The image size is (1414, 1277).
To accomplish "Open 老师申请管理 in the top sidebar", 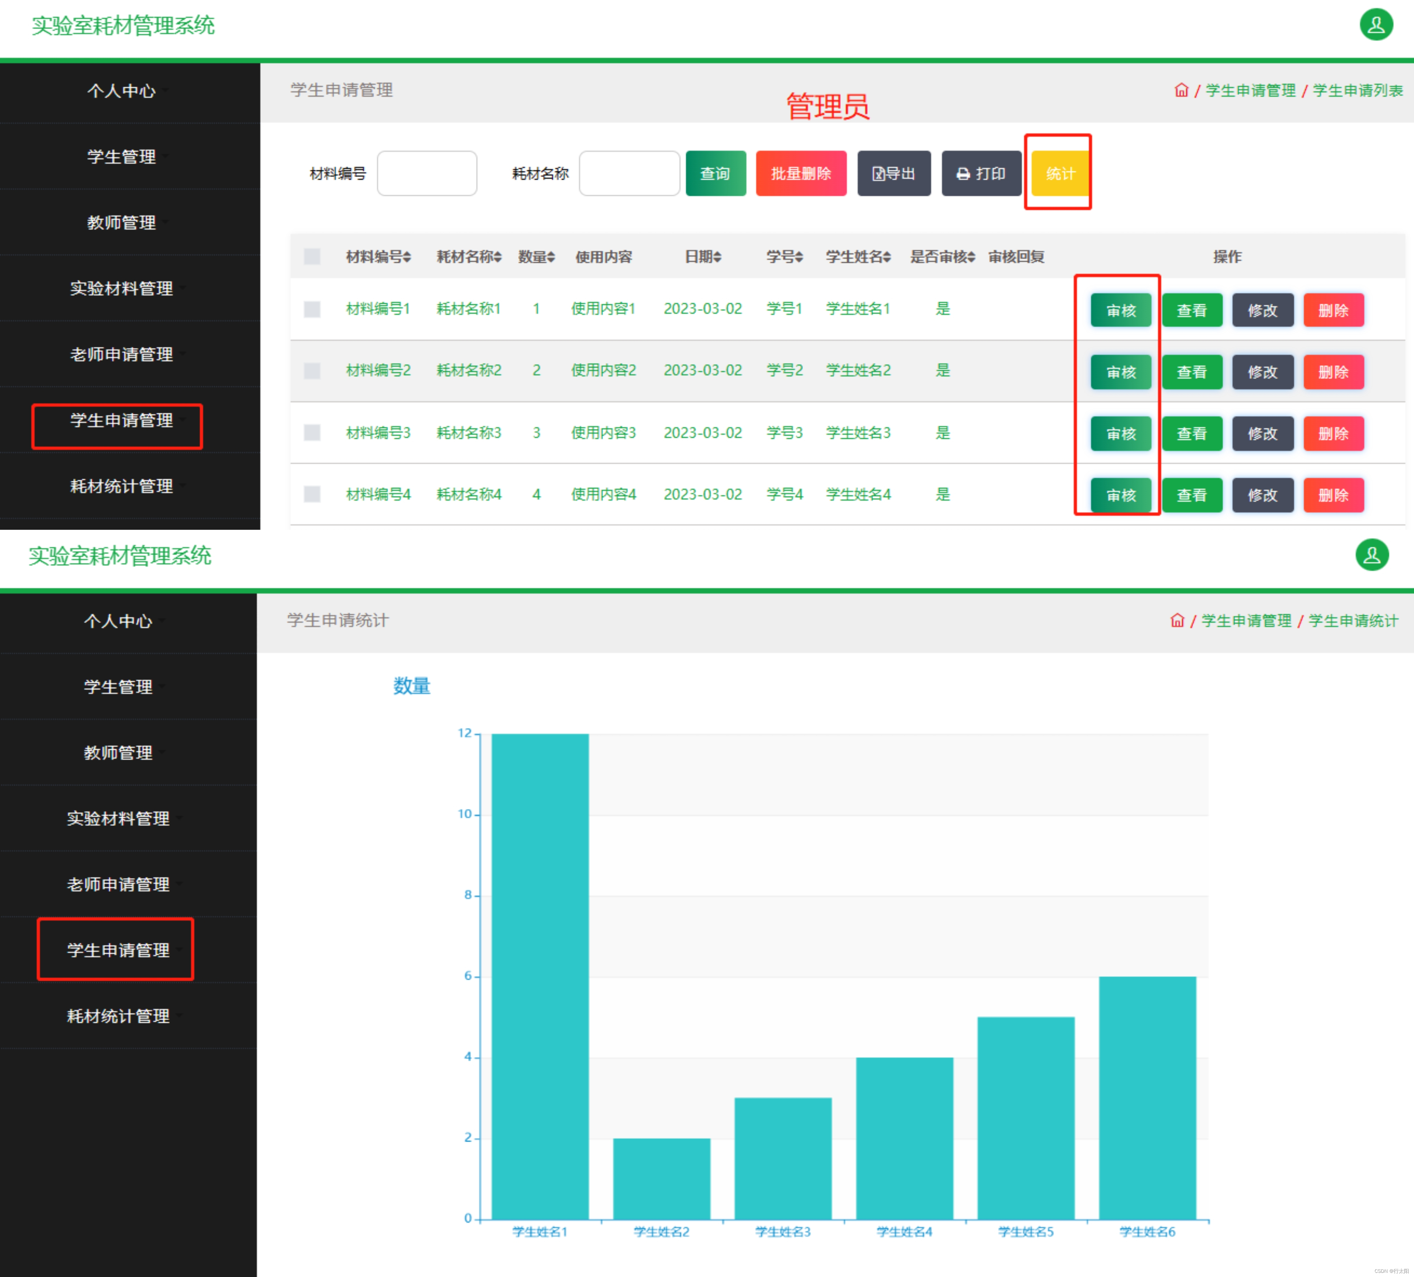I will [x=121, y=354].
